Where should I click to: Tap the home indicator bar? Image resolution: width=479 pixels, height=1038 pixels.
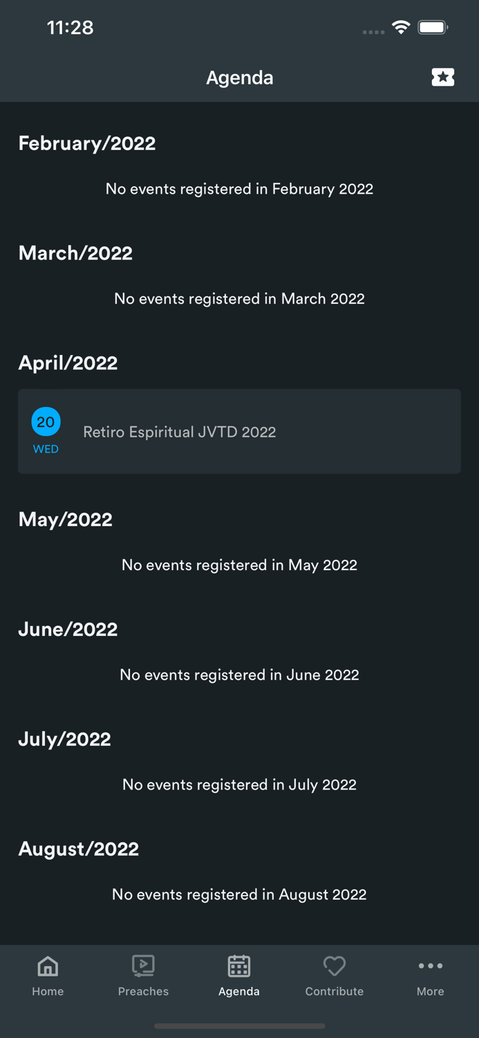click(239, 1026)
